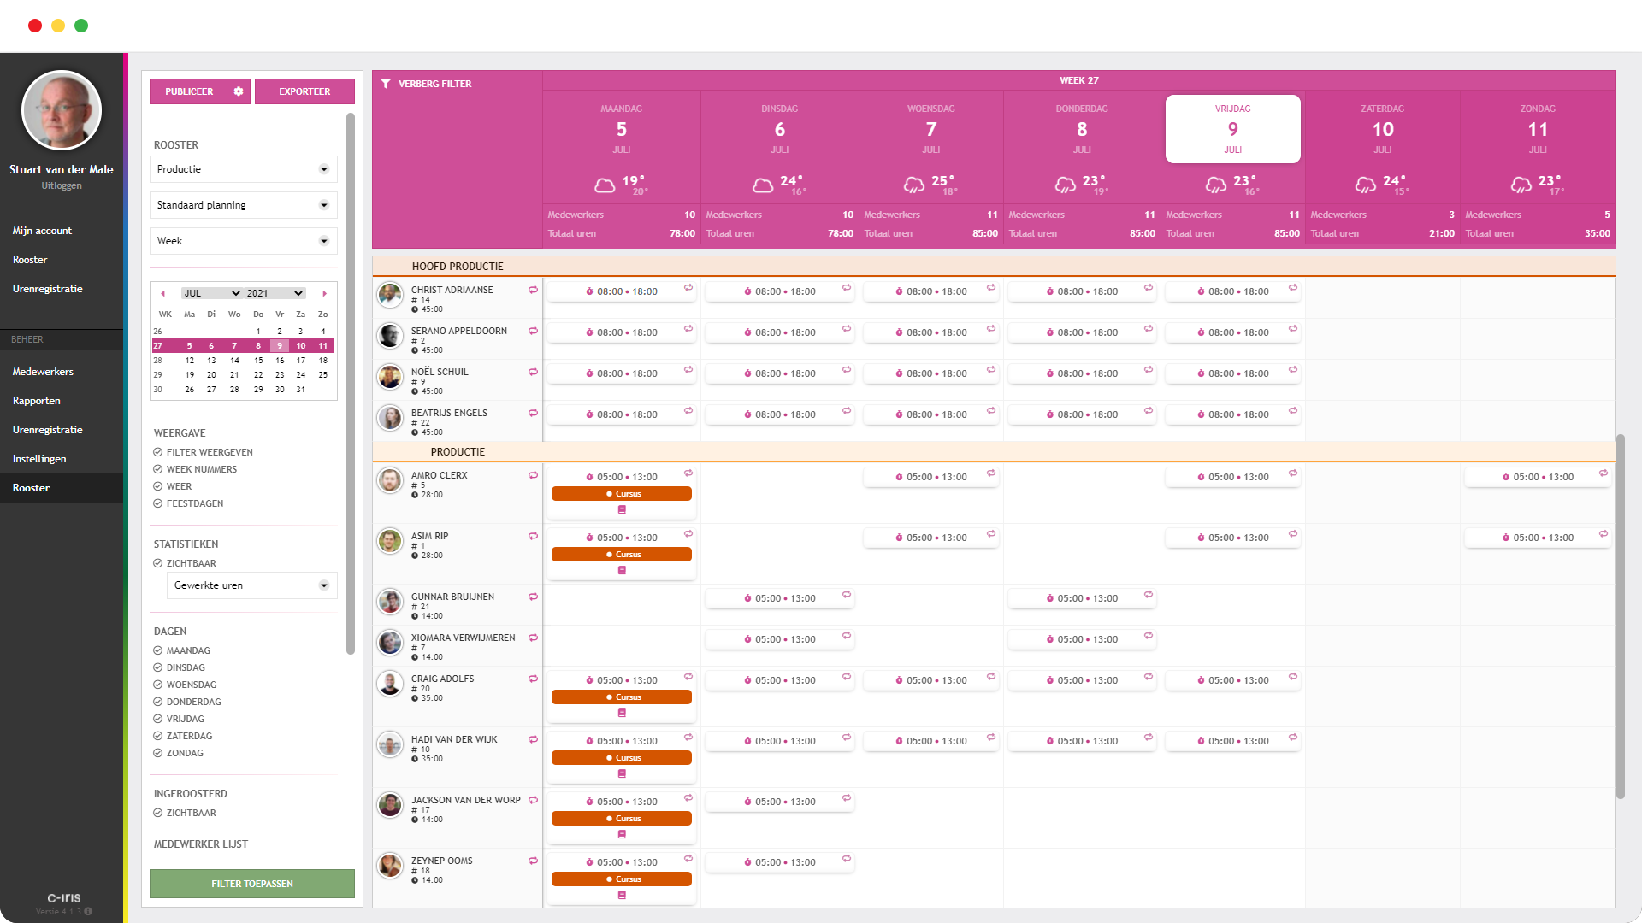Toggle the Week Nummers display option

158,469
